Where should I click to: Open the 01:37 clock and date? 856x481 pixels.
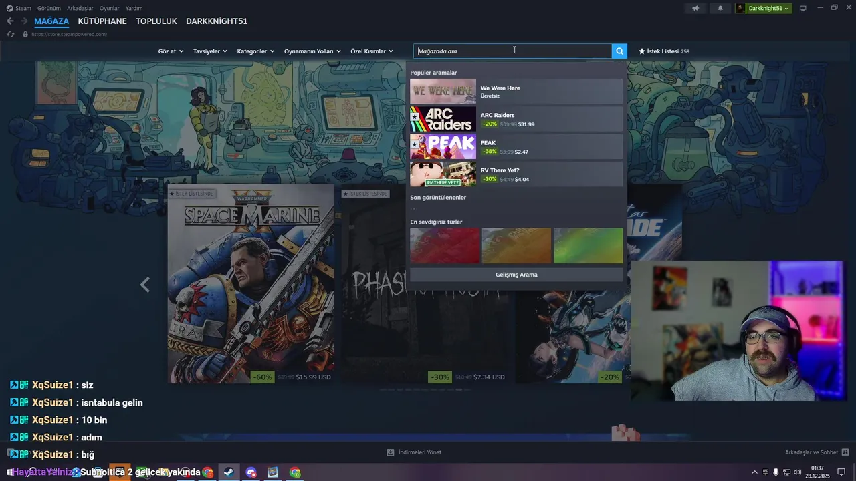tap(817, 472)
